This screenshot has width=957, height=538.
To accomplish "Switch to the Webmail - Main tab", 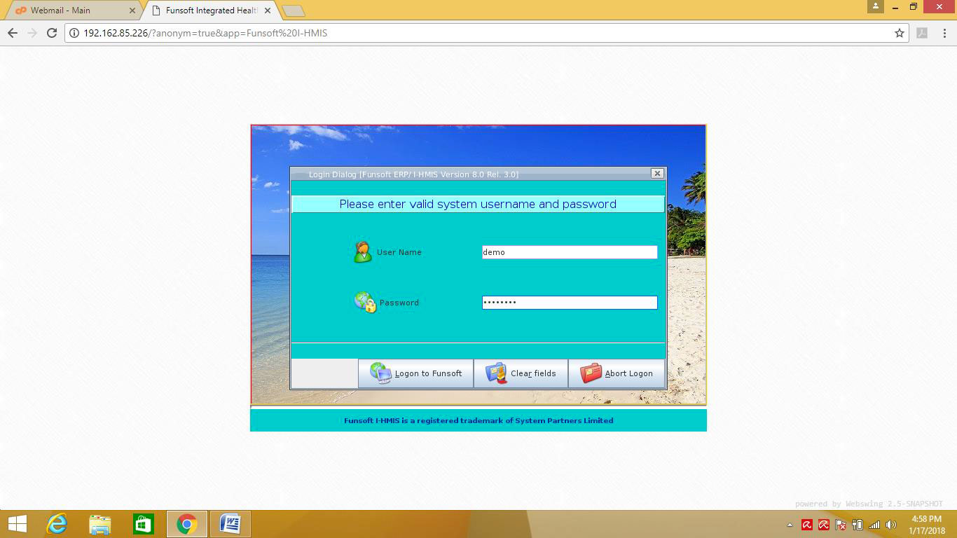I will click(x=70, y=11).
